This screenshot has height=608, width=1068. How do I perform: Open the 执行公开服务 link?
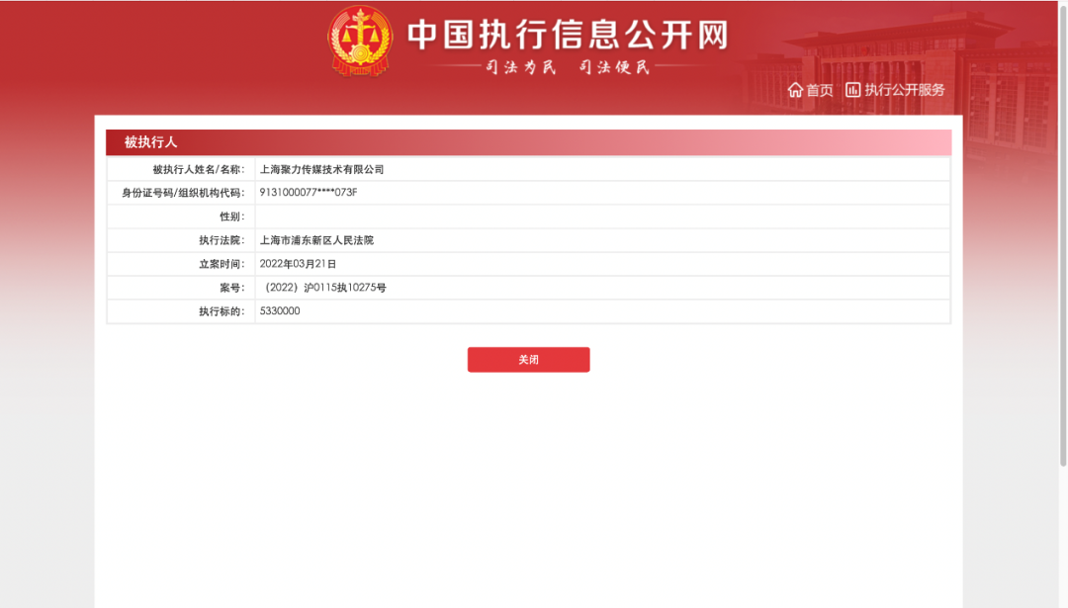click(905, 90)
